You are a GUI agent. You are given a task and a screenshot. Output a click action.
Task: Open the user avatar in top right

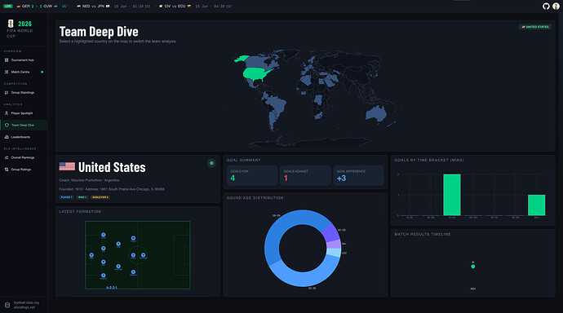(x=556, y=6)
